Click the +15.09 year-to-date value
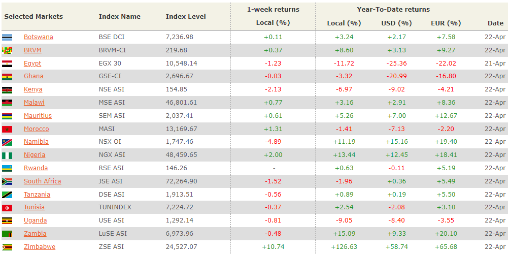 [x=344, y=234]
